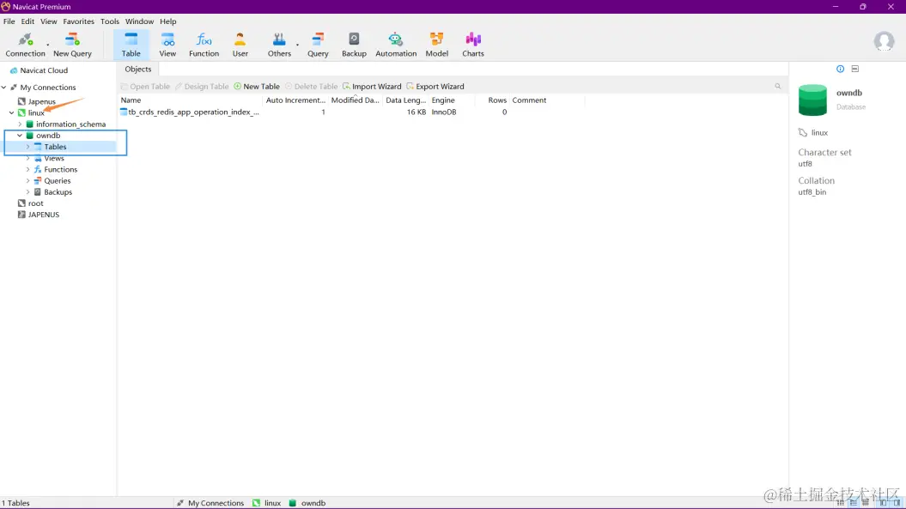Open the User toolbar icon

[240, 45]
